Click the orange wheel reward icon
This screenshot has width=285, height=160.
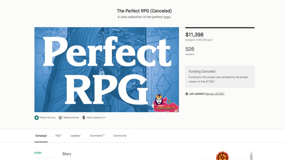click(x=222, y=156)
